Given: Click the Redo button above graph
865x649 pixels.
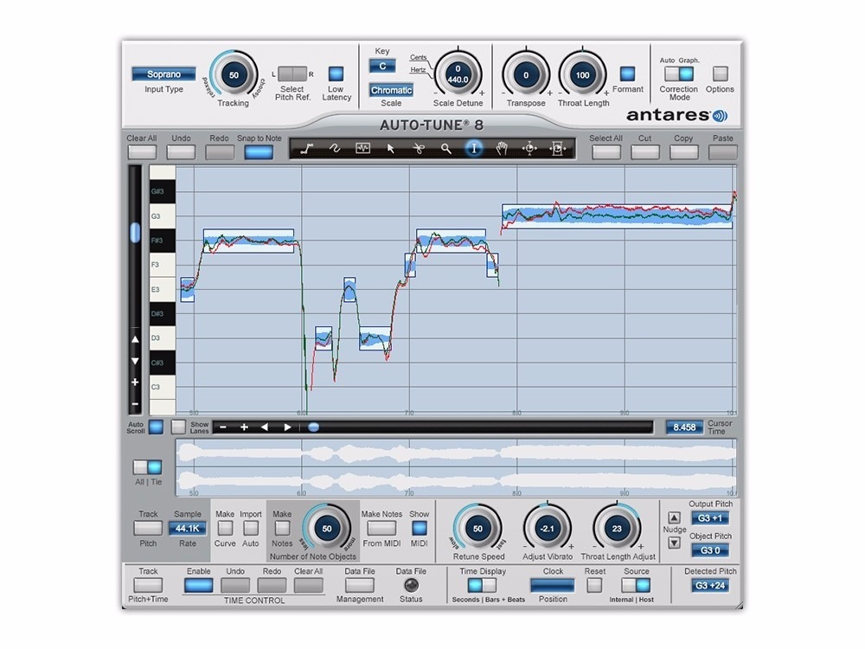Looking at the screenshot, I should 220,152.
